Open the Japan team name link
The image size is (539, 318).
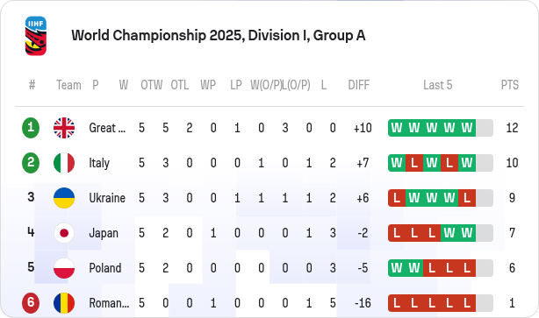pyautogui.click(x=104, y=233)
